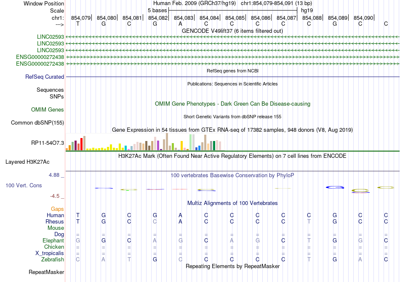This screenshot has height=282, width=400.
Task: Select the 100 Vert. Cons label
Action: [x=24, y=185]
